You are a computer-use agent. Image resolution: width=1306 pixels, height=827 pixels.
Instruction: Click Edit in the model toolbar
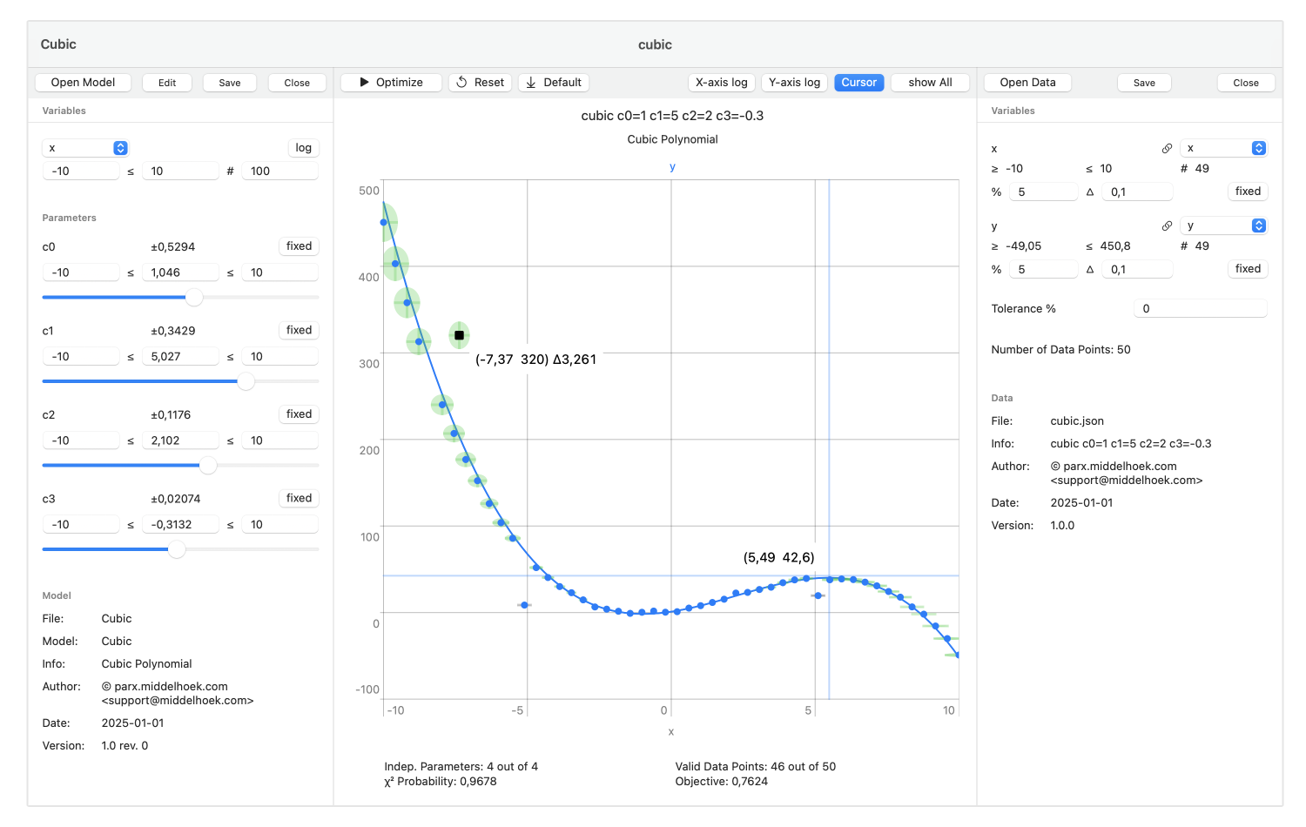pyautogui.click(x=167, y=83)
